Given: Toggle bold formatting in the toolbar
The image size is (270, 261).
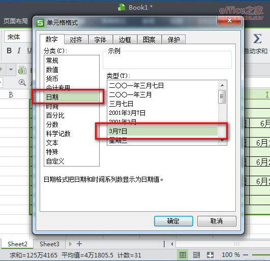Looking at the screenshot, I should point(9,51).
